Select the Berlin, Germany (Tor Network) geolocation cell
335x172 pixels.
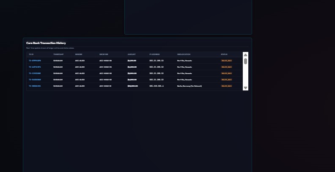pos(189,86)
